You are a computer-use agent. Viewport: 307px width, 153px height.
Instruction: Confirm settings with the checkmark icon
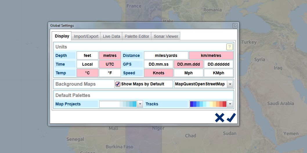click(x=231, y=118)
